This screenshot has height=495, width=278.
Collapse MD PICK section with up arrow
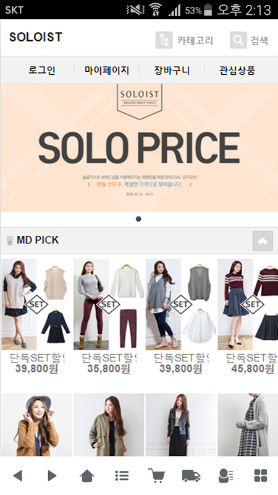[263, 241]
